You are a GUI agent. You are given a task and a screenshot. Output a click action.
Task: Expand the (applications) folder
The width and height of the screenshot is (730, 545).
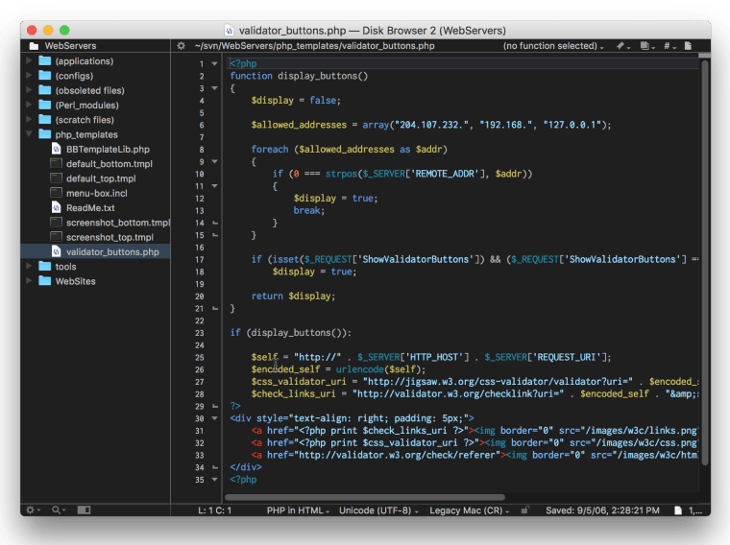[x=29, y=60]
